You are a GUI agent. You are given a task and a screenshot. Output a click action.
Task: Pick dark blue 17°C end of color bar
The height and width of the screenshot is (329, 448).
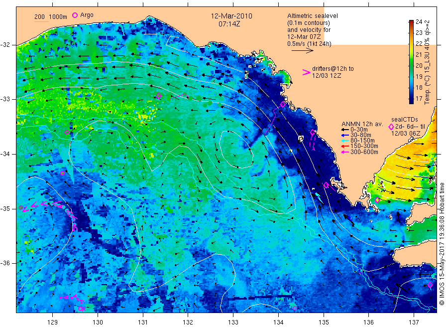point(411,101)
